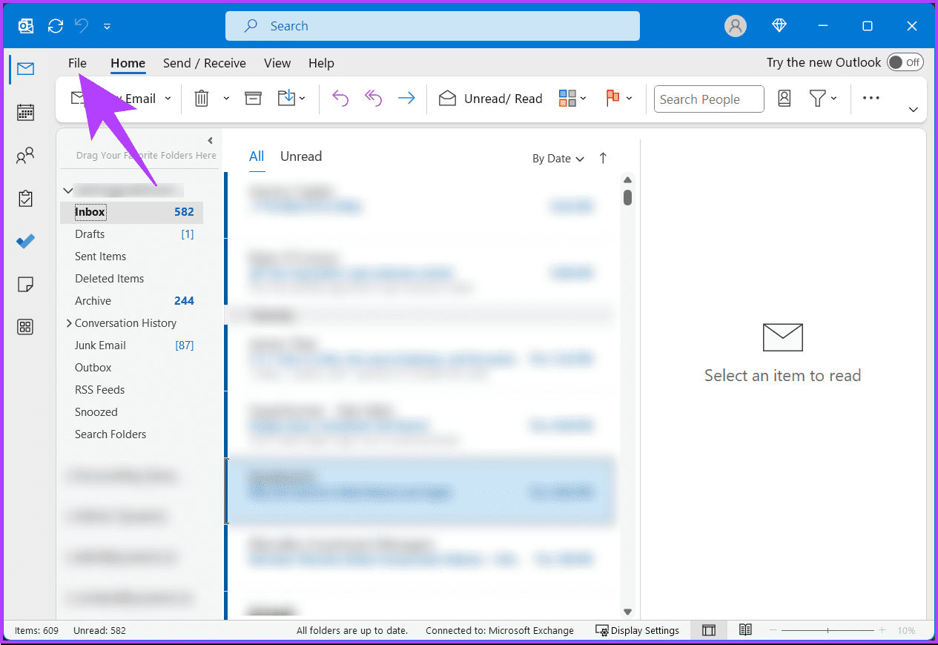Viewport: 938px width, 645px height.
Task: Open the By Date sort dropdown
Action: 558,158
